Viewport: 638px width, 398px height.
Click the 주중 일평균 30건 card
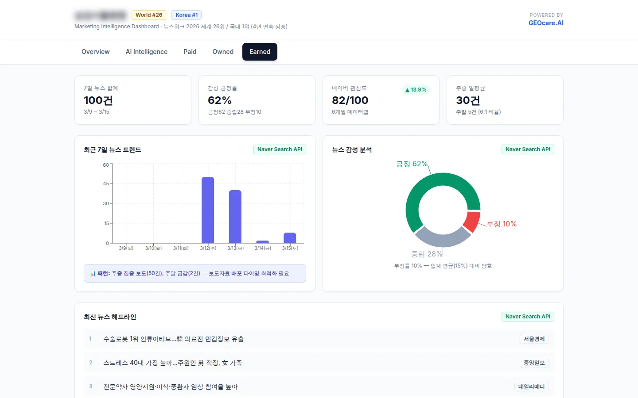pyautogui.click(x=505, y=100)
